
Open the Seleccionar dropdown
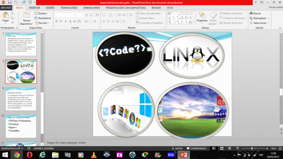pyautogui.click(x=259, y=23)
